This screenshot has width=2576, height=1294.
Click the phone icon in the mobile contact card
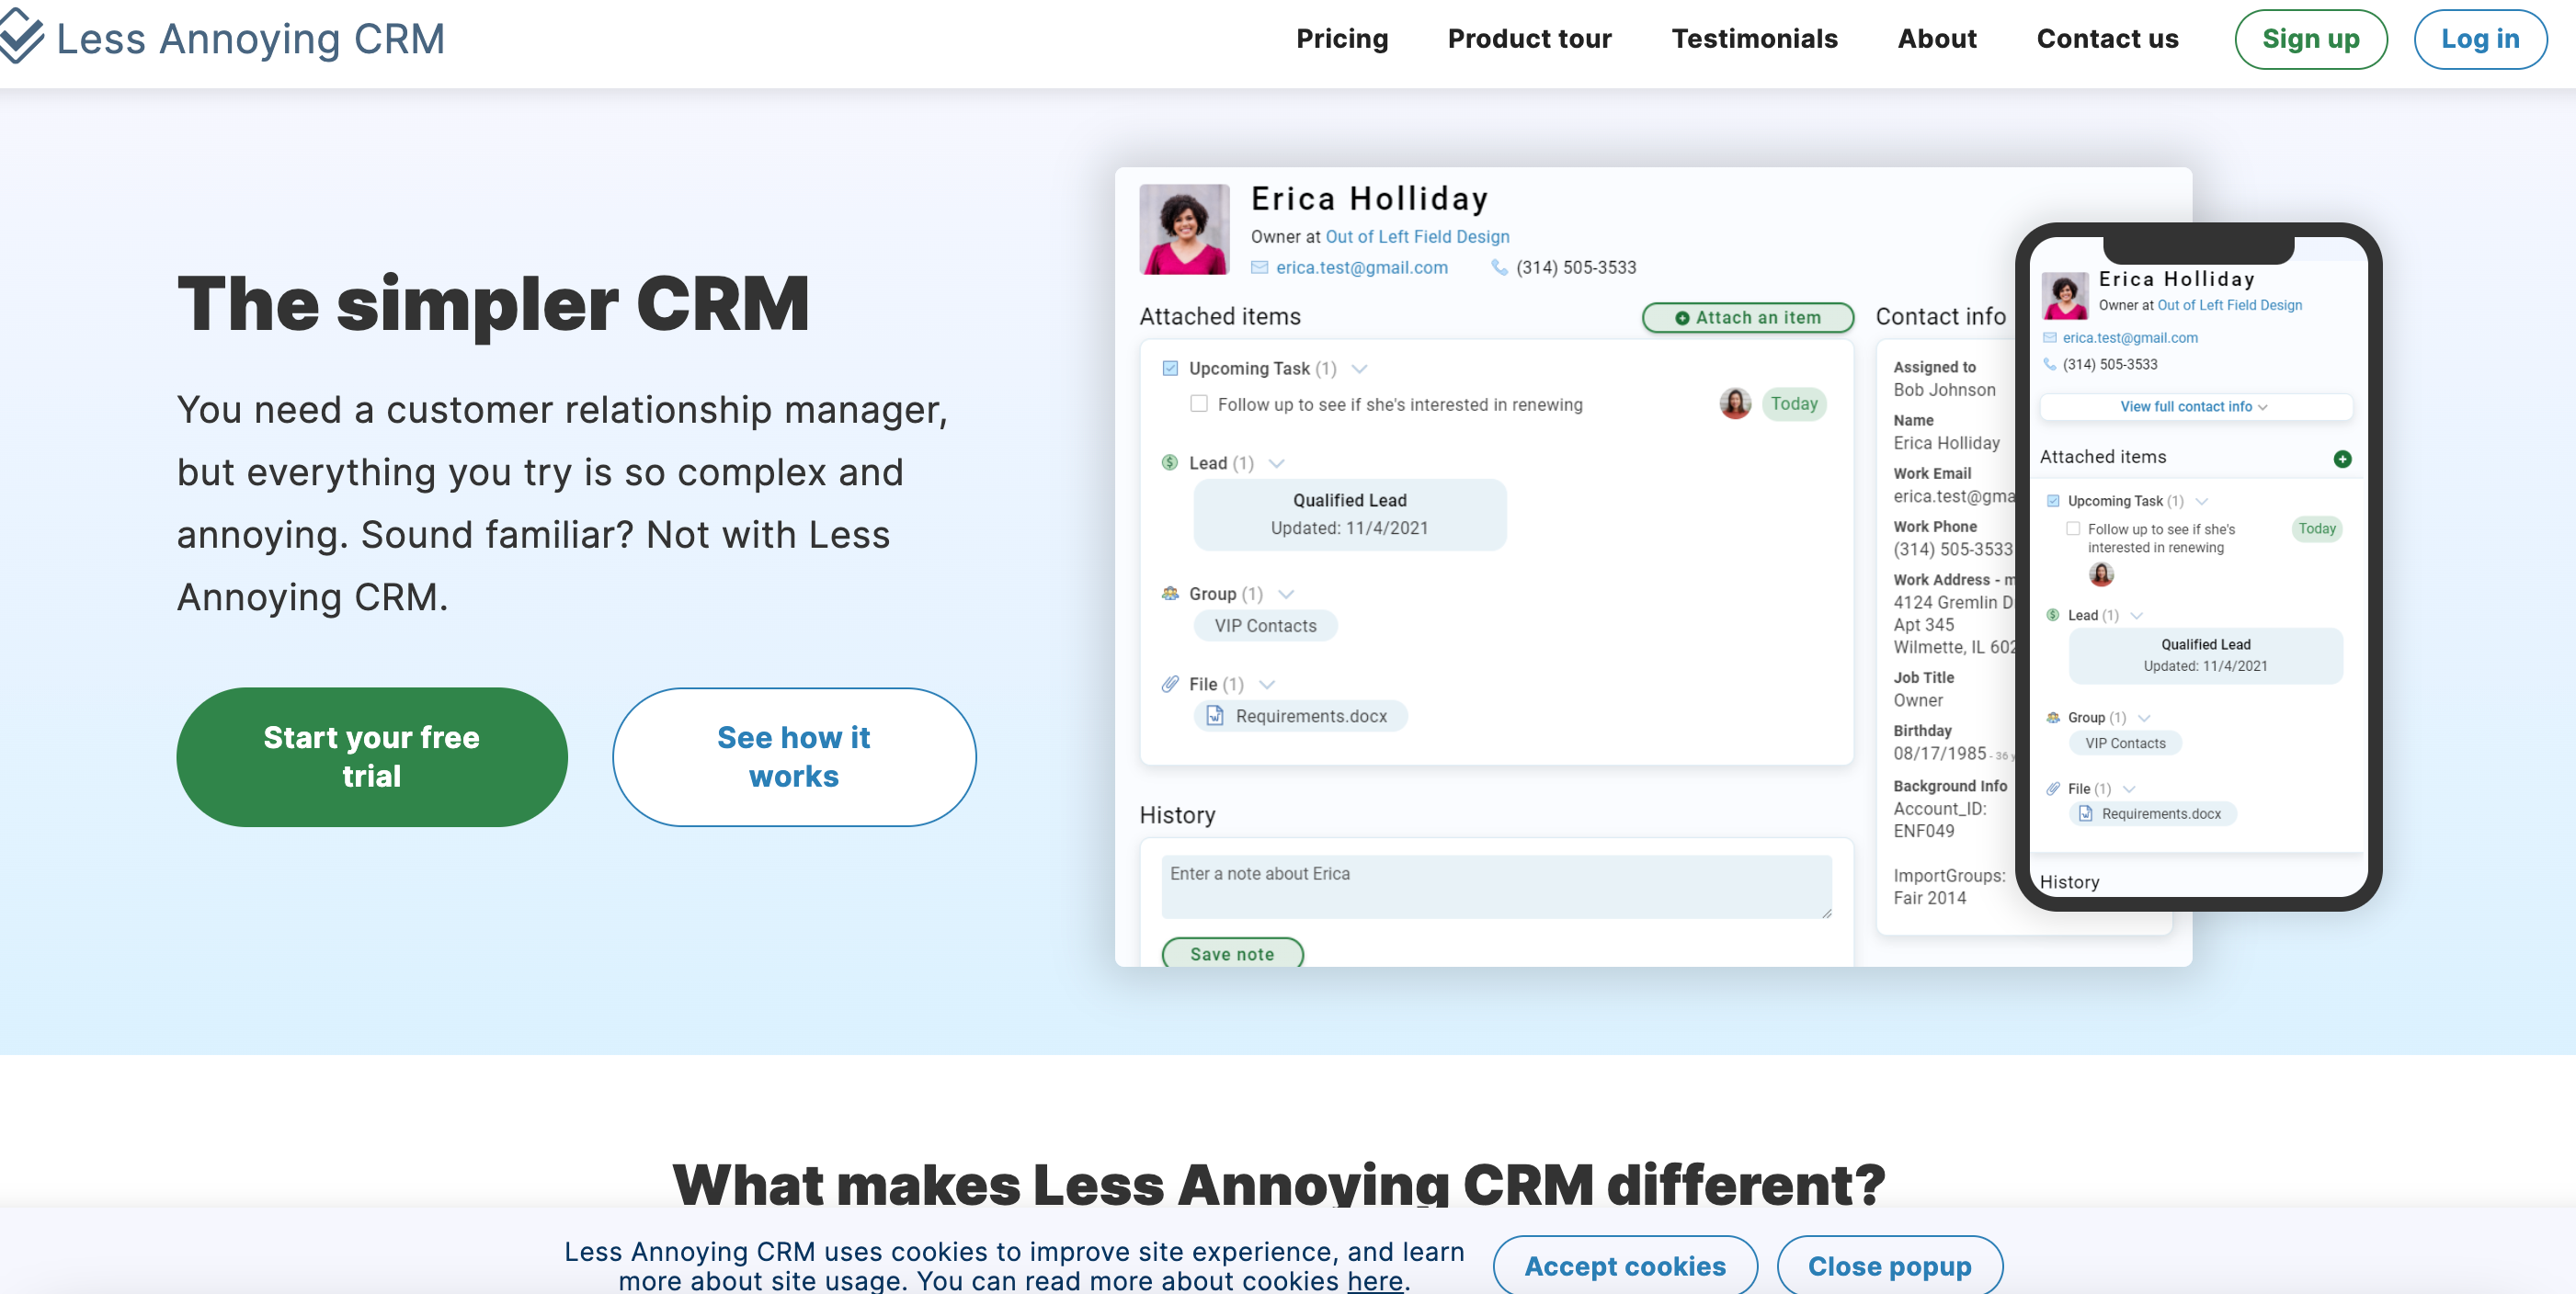pos(2050,364)
